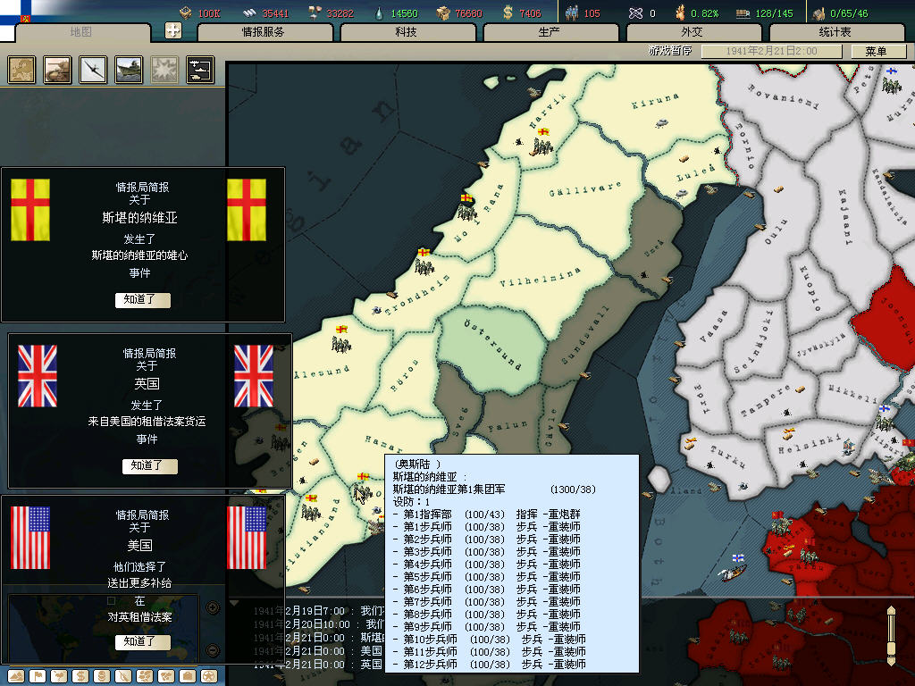Select the terrain map mode mountain icon
The height and width of the screenshot is (686, 915).
[16, 675]
